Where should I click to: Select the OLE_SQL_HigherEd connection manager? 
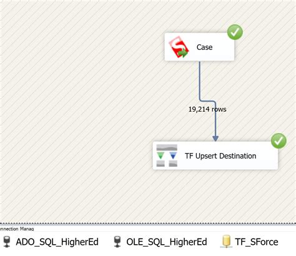160,242
